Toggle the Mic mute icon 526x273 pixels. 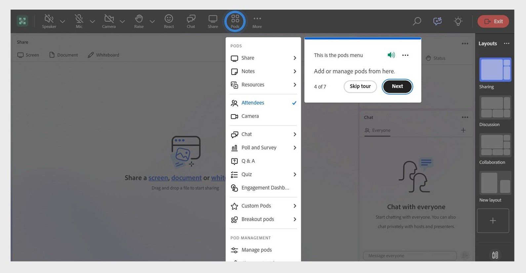pos(79,18)
